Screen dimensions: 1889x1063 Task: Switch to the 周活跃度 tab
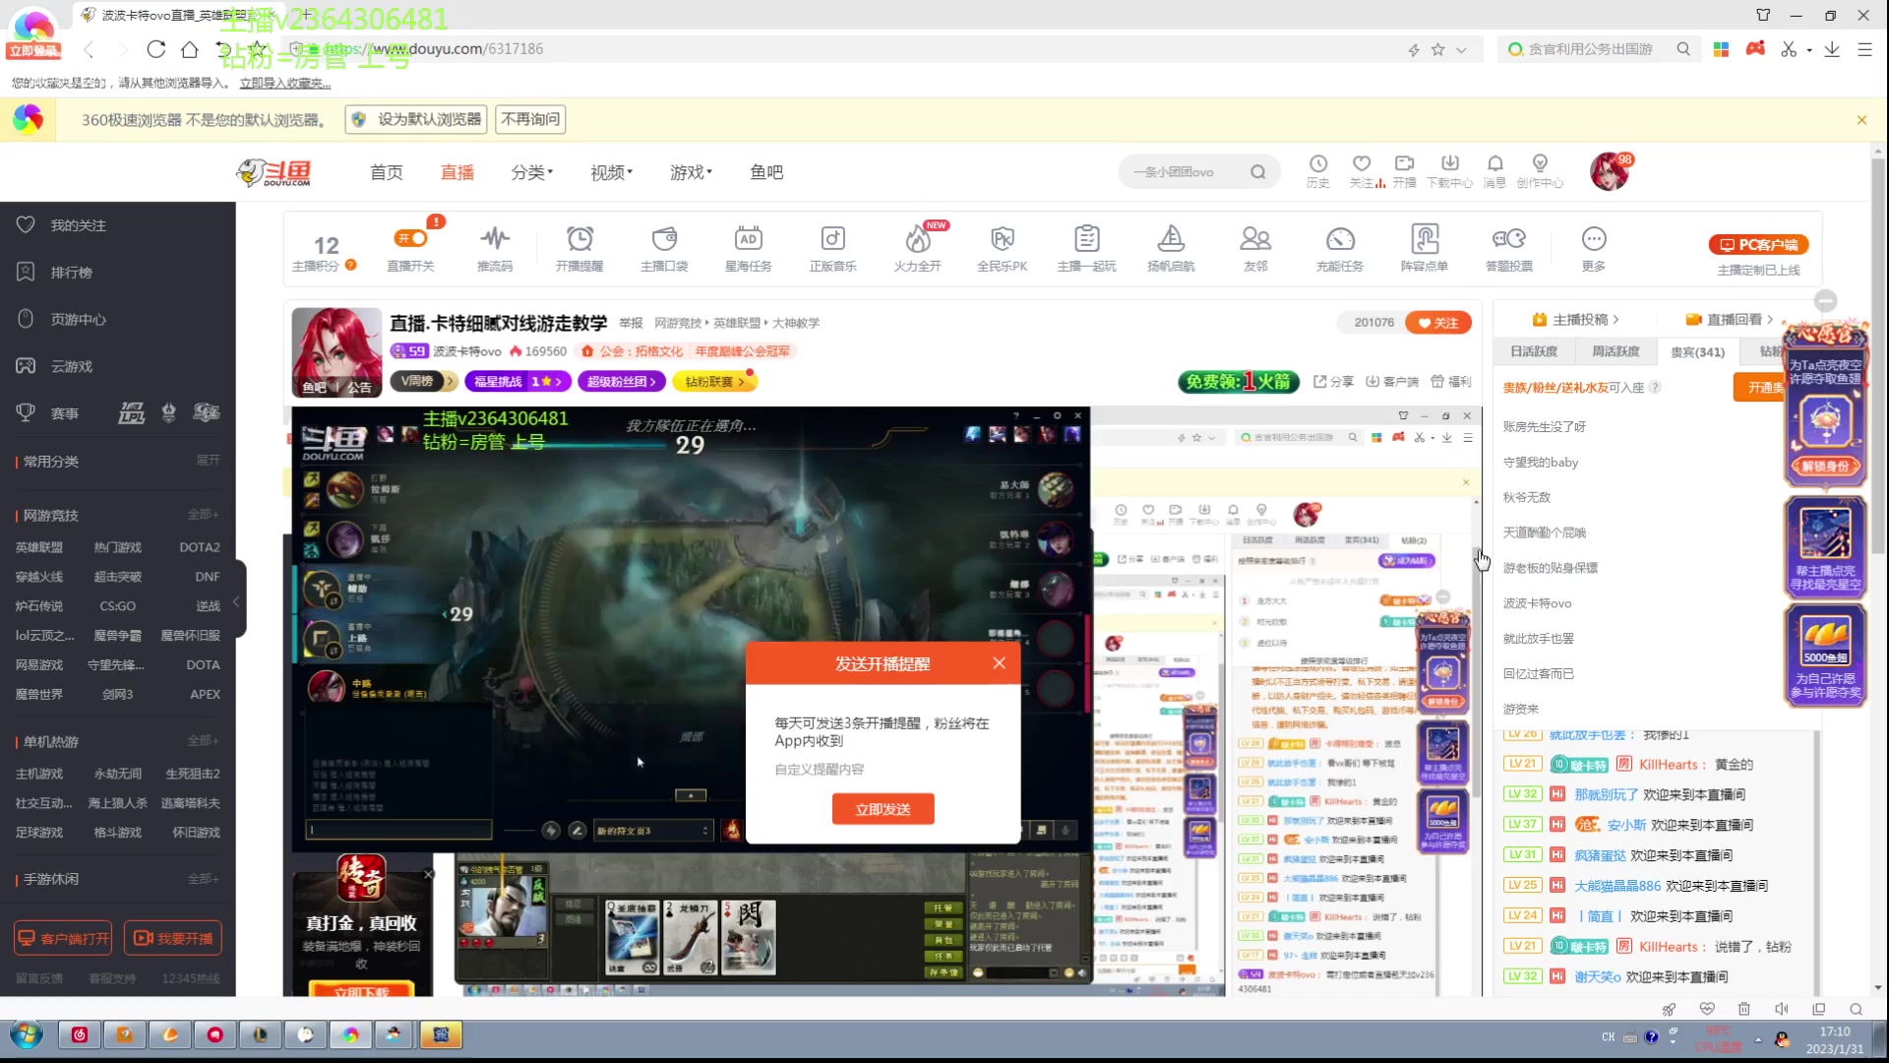(x=1615, y=351)
